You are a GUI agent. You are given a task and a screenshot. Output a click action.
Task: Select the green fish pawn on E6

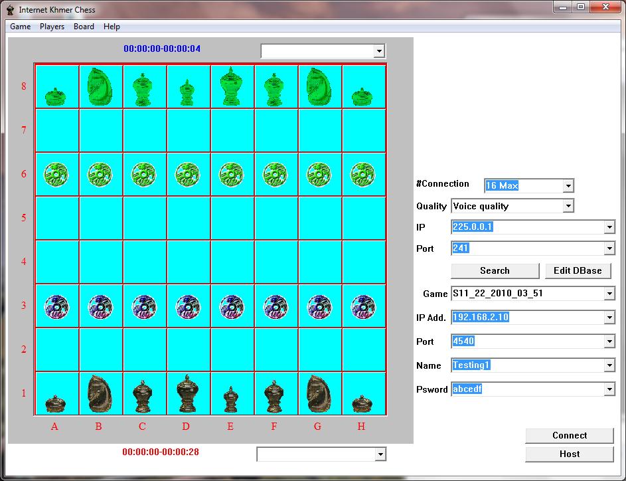(x=231, y=175)
